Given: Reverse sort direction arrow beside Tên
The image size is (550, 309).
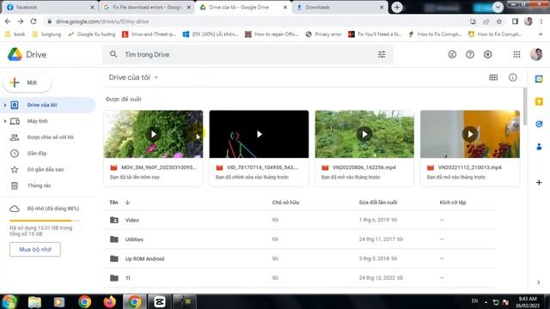Looking at the screenshot, I should coord(127,203).
